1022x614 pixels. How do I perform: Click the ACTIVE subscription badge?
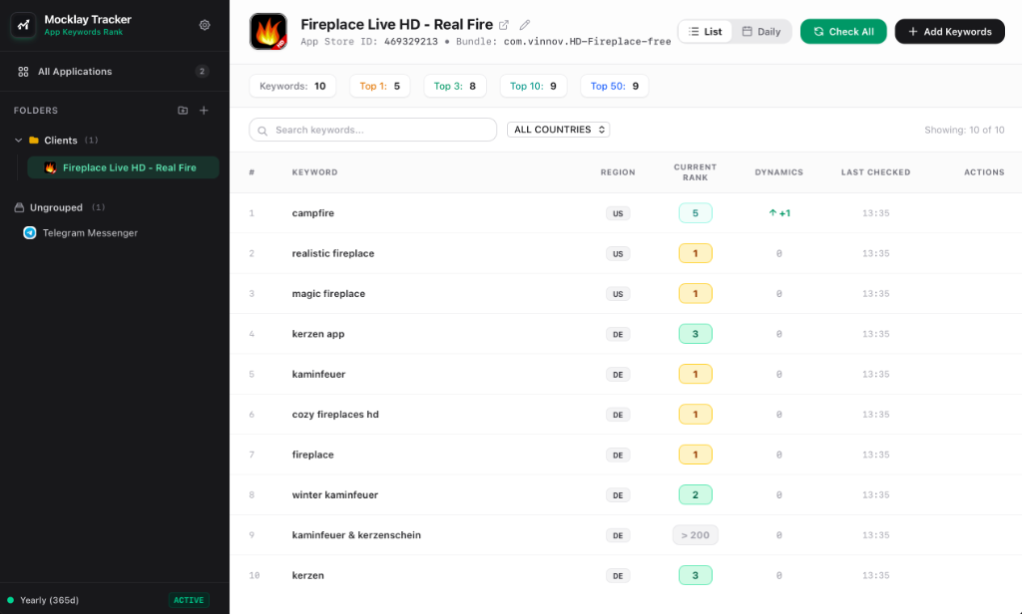[189, 600]
